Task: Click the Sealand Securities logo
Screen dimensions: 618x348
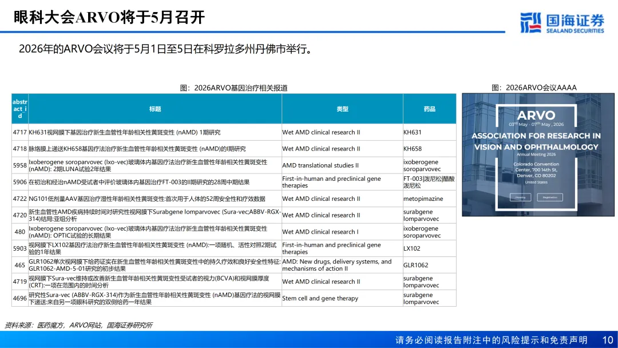Action: 562,23
